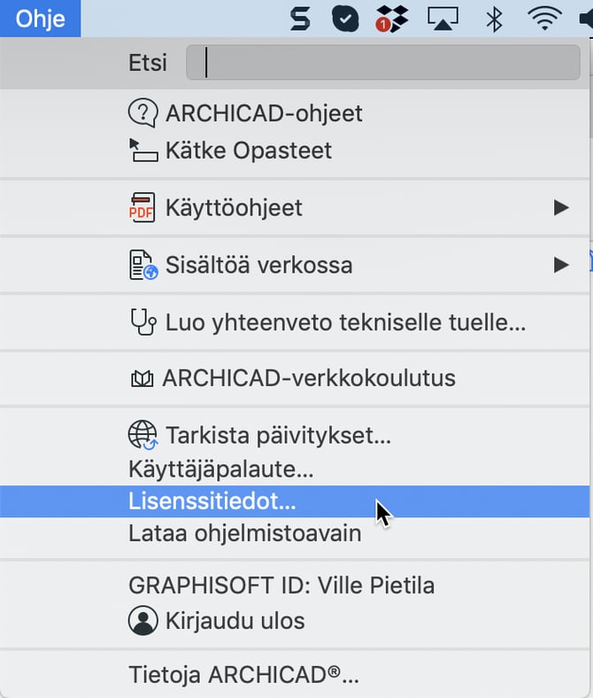Click the Kätke Opasteet cursor icon
Image resolution: width=593 pixels, height=698 pixels.
143,150
